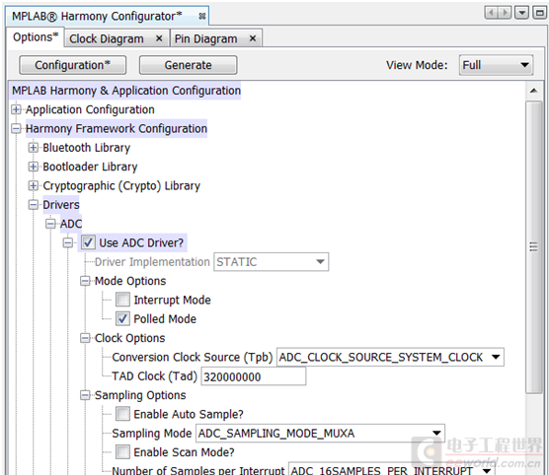The image size is (549, 475).
Task: Click the Configuration button
Action: tap(72, 65)
